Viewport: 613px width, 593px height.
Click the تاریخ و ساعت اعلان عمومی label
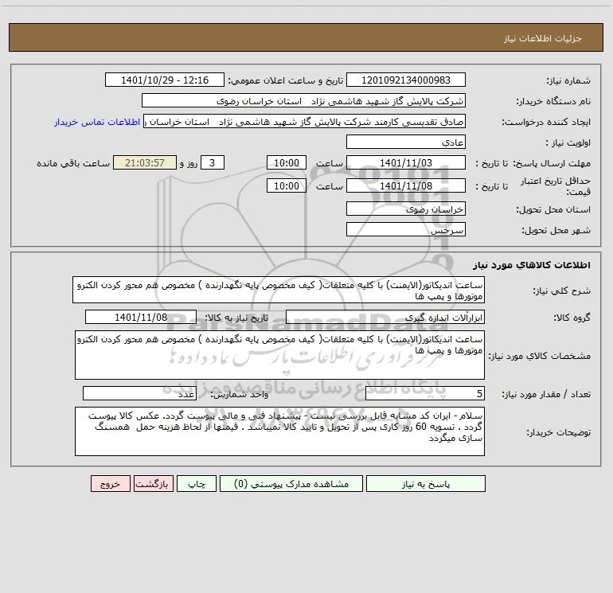click(285, 80)
